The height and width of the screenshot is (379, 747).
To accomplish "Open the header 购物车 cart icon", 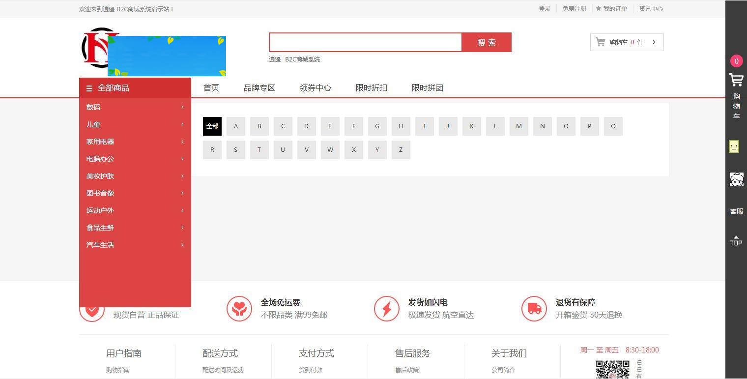I will click(600, 42).
